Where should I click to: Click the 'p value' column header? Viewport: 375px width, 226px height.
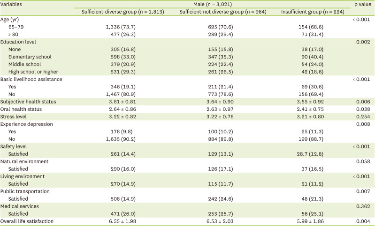[363, 4]
